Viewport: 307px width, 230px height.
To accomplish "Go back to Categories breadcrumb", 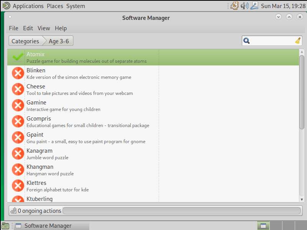I will [25, 41].
